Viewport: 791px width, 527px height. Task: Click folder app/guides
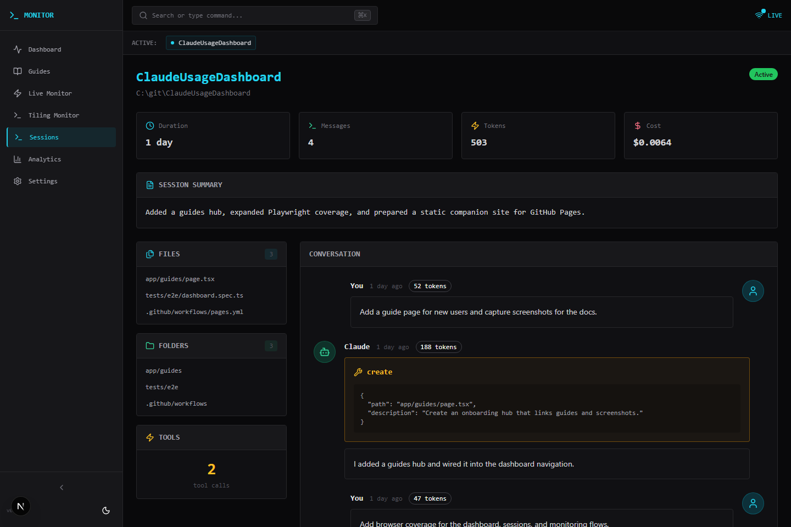(164, 371)
